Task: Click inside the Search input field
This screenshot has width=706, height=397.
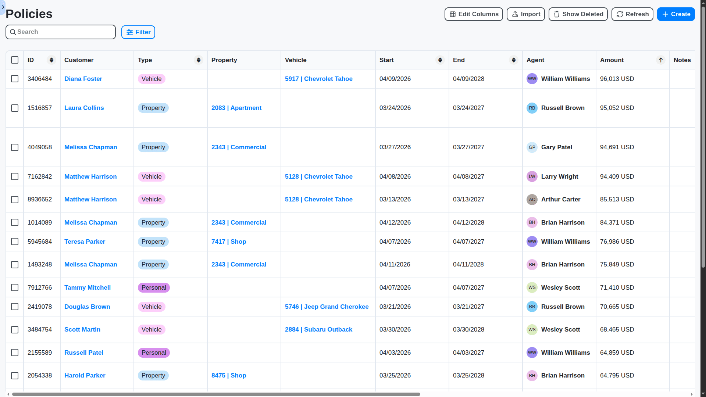Action: tap(61, 32)
